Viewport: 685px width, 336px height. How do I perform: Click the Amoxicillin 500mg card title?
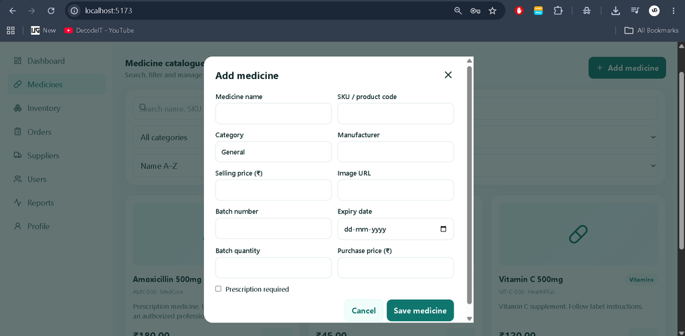167,279
